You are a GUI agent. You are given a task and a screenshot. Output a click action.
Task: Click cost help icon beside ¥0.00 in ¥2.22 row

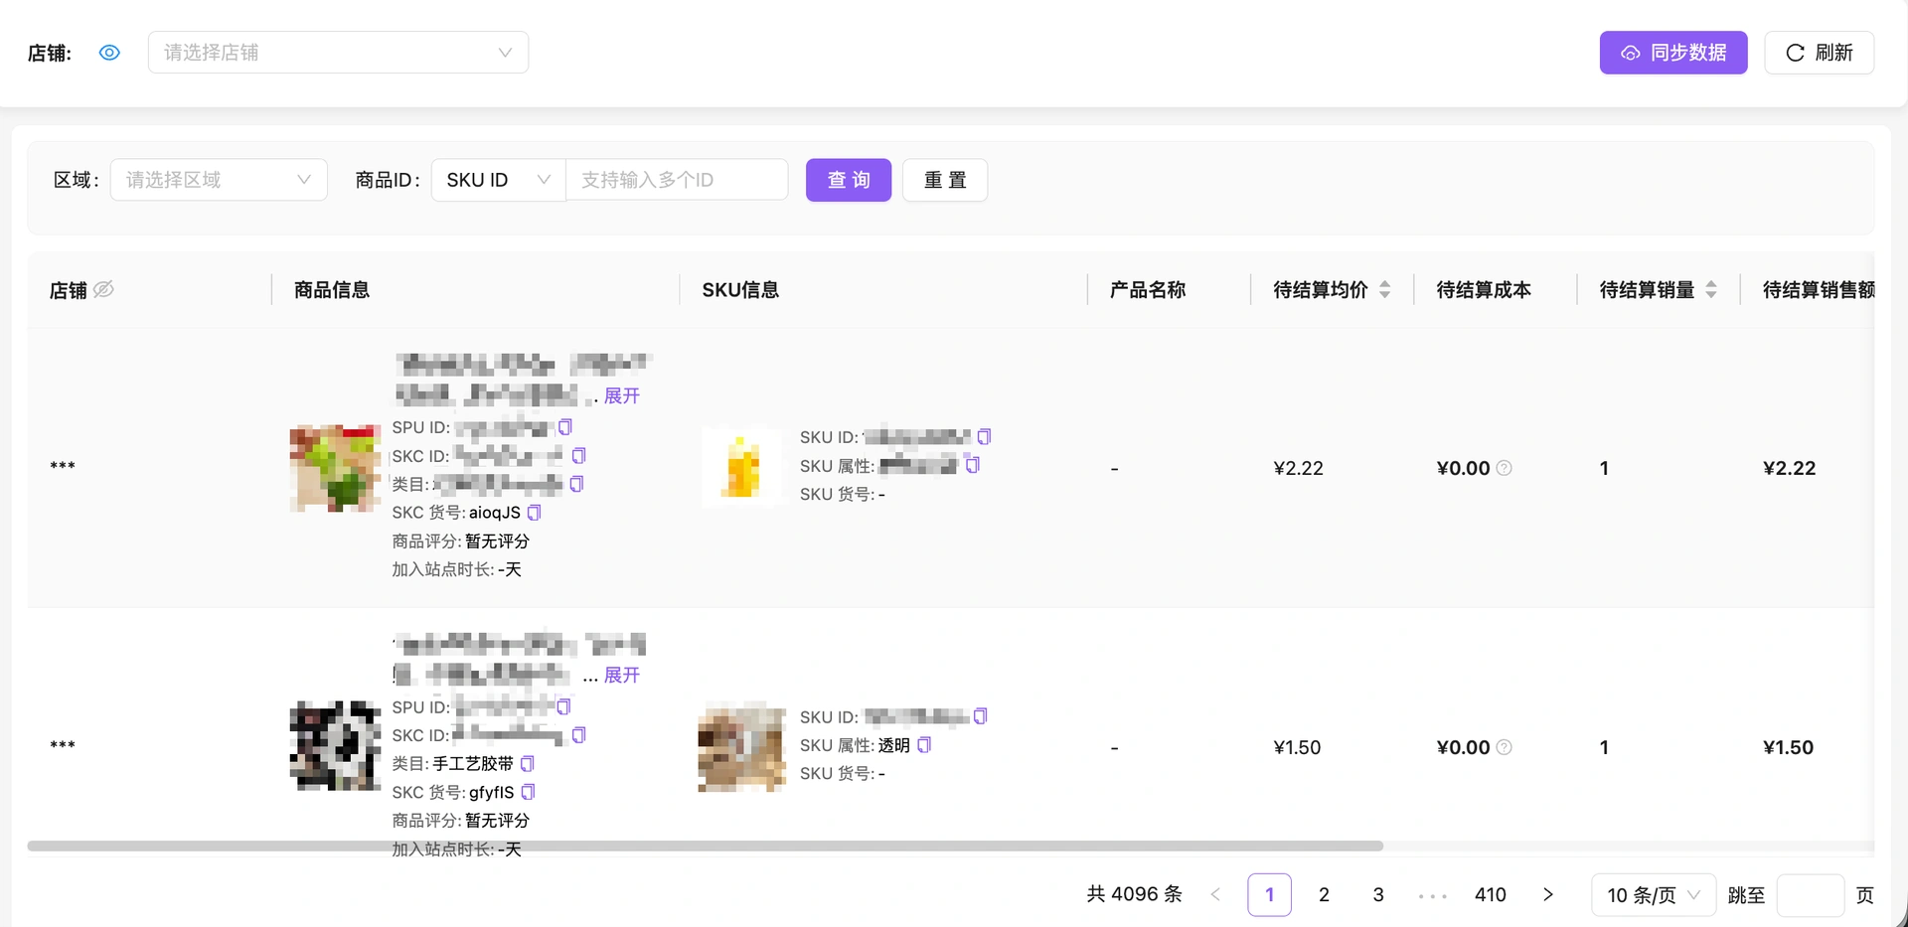pos(1504,468)
